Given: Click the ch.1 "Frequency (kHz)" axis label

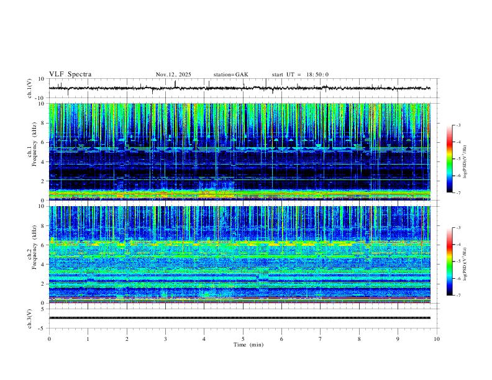Looking at the screenshot, I should 34,145.
